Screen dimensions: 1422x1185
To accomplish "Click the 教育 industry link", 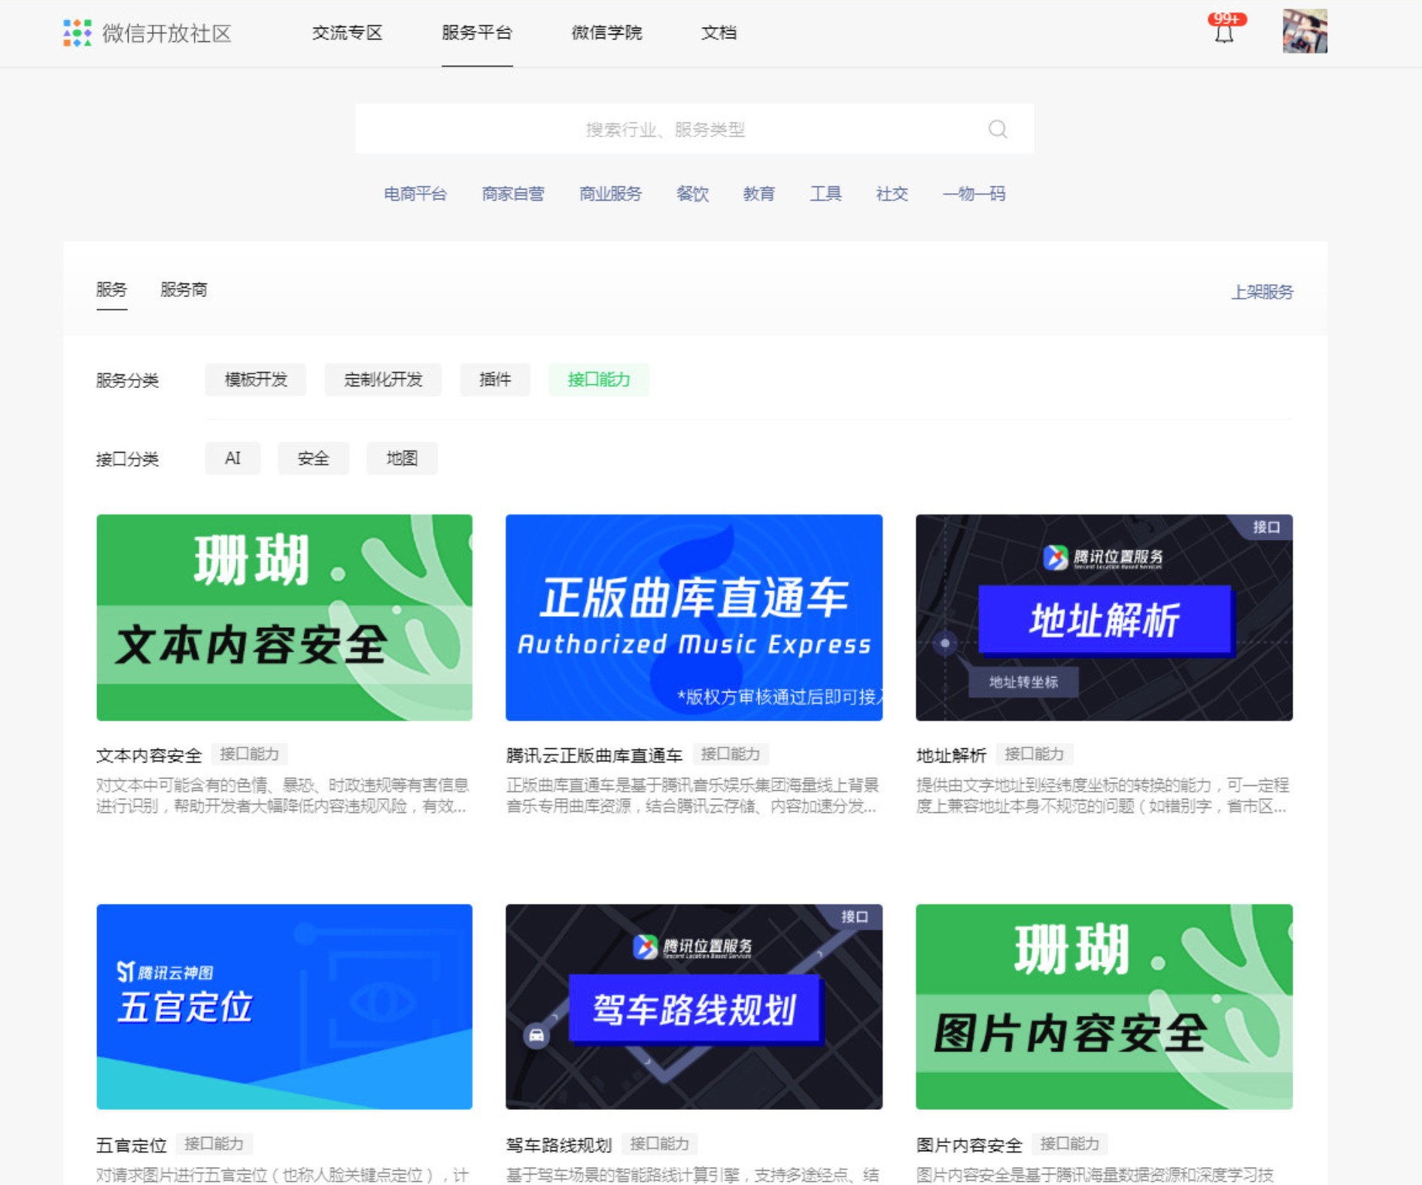I will pyautogui.click(x=758, y=194).
